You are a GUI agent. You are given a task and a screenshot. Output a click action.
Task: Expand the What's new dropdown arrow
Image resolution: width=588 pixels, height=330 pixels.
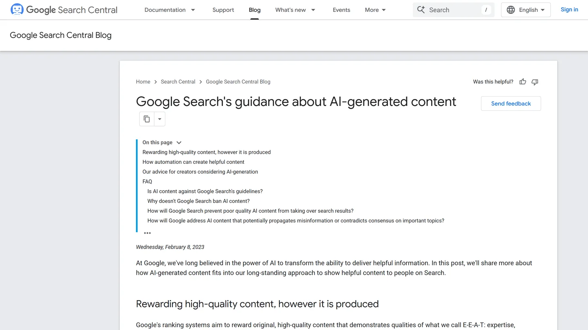(x=313, y=10)
